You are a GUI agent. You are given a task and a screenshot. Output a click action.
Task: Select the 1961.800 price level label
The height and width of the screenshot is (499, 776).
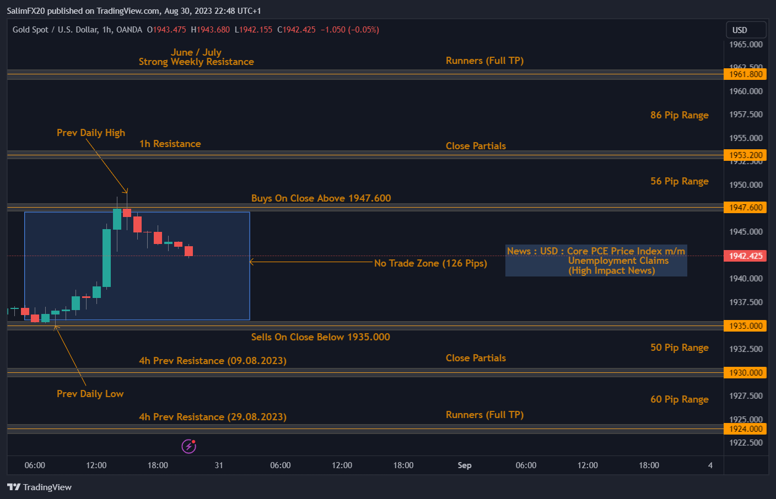tap(745, 74)
